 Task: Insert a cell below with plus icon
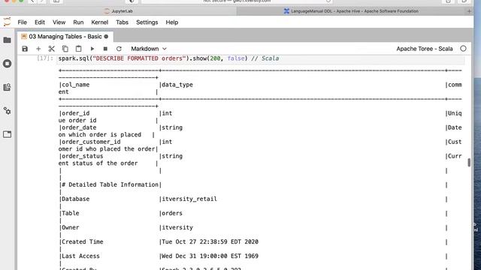[x=38, y=49]
